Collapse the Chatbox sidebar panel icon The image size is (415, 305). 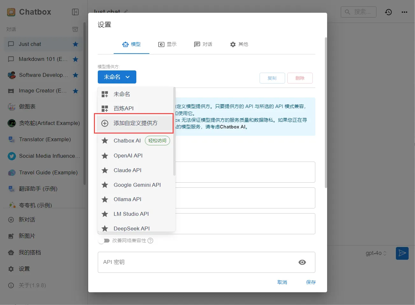coord(75,12)
